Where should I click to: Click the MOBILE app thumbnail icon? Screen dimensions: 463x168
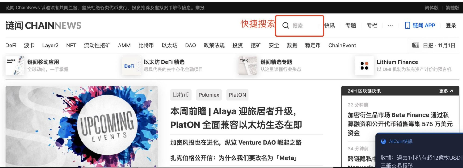pos(15,66)
